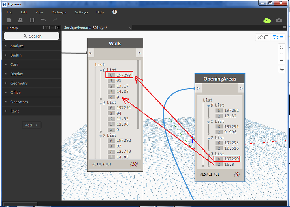Zoom in using the plus button
Image resolution: width=290 pixels, height=207 pixels.
(282, 54)
